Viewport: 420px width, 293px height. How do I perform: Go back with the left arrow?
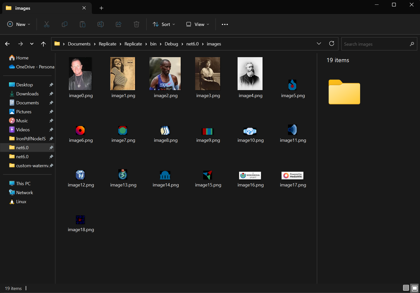click(x=7, y=44)
